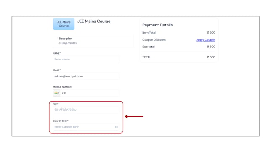Click the Item Total amount ₹ 500

(211, 33)
